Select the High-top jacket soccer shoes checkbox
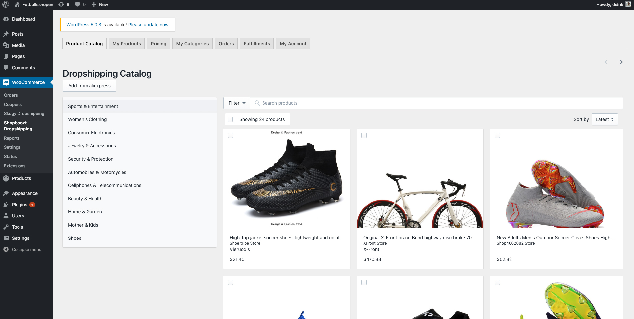The height and width of the screenshot is (319, 634). [x=230, y=135]
